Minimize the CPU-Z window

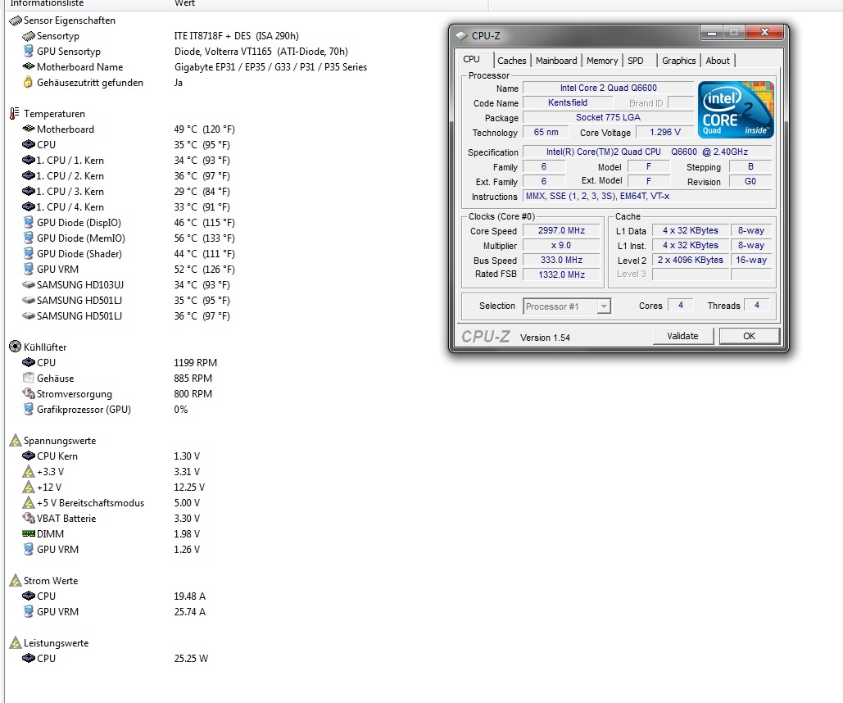coord(711,33)
